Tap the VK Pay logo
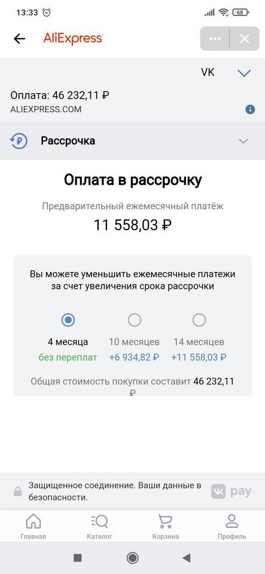The width and height of the screenshot is (265, 574). pyautogui.click(x=232, y=491)
